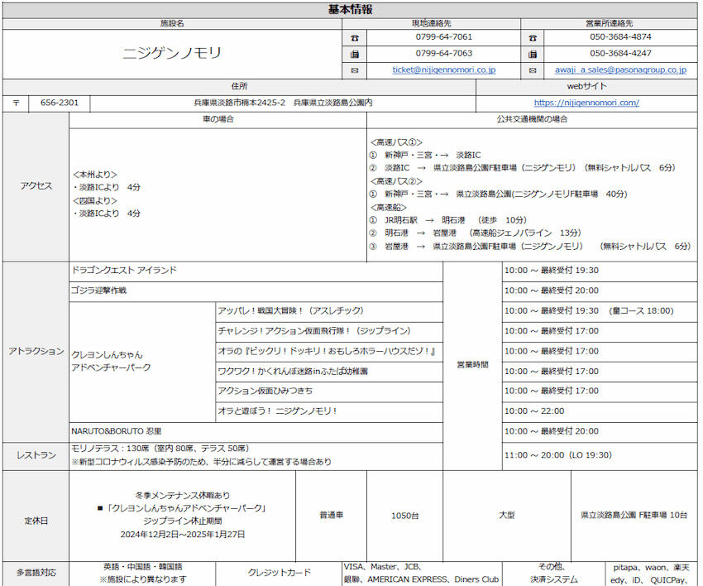
Task: Select the 10:00 ～ 22:00 hours cell
Action: (x=600, y=412)
